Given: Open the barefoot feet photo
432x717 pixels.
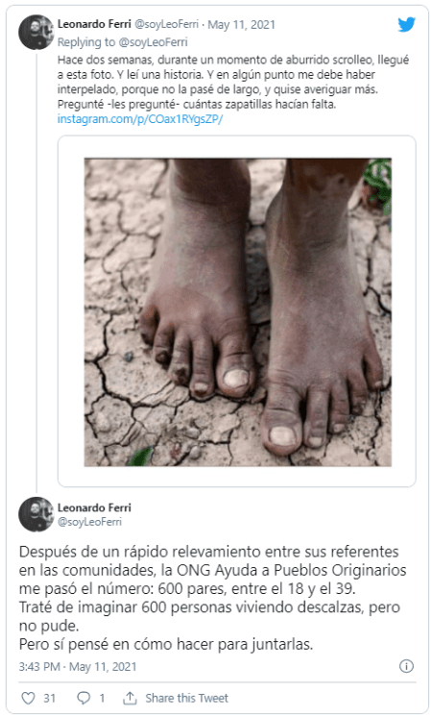Looking at the screenshot, I should [x=237, y=312].
